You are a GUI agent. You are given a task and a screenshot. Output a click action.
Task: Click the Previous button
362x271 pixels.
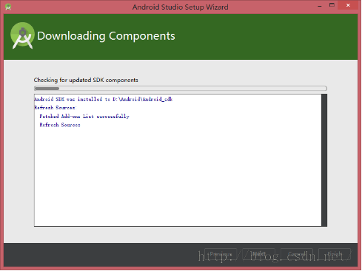(221, 255)
